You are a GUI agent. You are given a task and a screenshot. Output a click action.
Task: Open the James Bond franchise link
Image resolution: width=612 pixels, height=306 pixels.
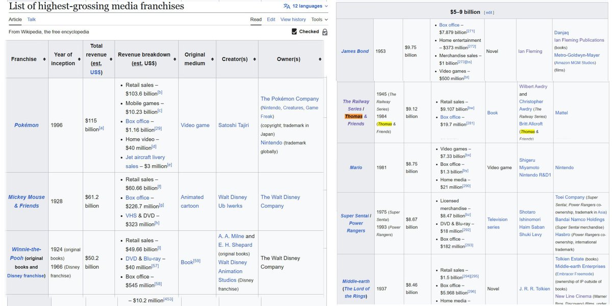(x=355, y=51)
